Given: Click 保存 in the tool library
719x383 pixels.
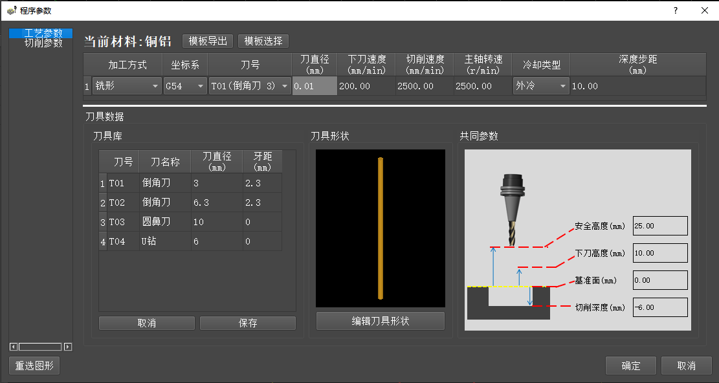Looking at the screenshot, I should [248, 323].
